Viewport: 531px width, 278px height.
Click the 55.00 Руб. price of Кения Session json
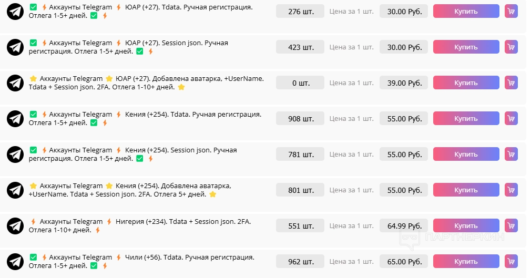[x=404, y=154]
